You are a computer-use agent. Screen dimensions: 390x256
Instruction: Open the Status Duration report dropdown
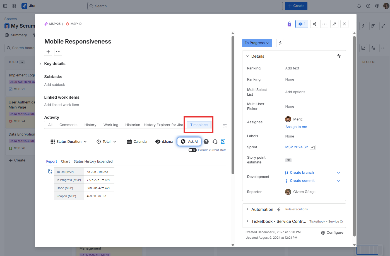click(x=69, y=142)
